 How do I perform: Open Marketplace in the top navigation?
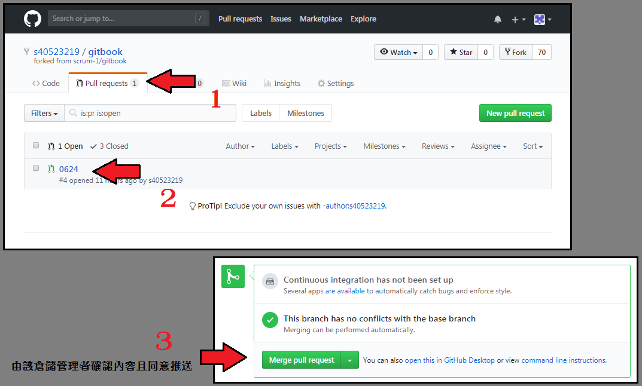[x=321, y=19]
